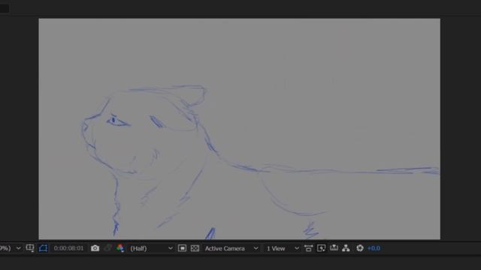Toggle pixel aspect ratio correction
481x270 pixels.
[308, 248]
